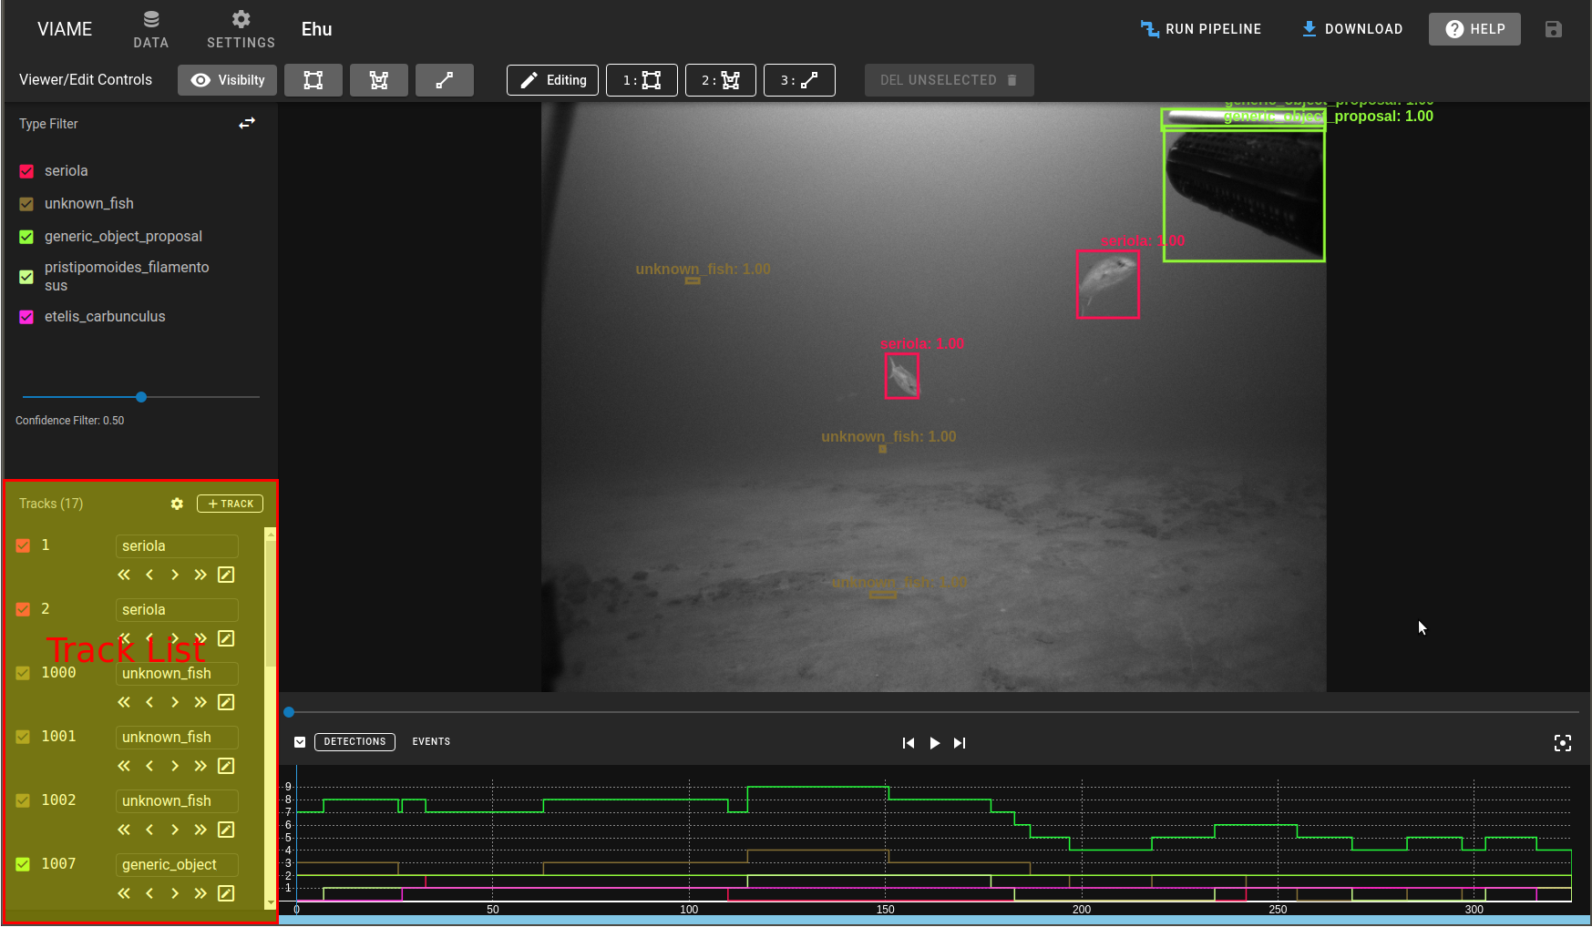The width and height of the screenshot is (1592, 927).
Task: Click the video seek bar handle
Action: point(289,712)
